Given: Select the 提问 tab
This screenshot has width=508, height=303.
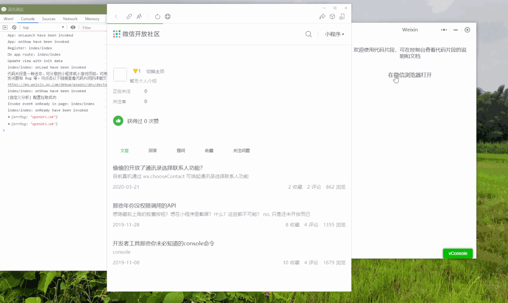Looking at the screenshot, I should point(181,151).
